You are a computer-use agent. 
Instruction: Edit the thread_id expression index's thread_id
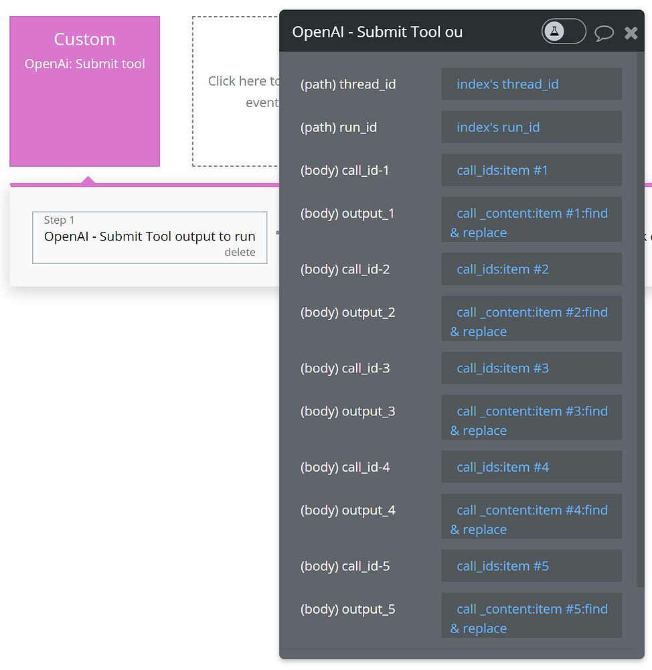pyautogui.click(x=531, y=84)
